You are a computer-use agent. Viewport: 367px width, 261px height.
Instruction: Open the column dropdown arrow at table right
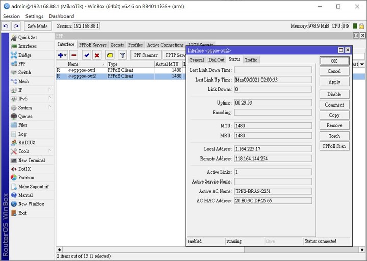pyautogui.click(x=362, y=64)
